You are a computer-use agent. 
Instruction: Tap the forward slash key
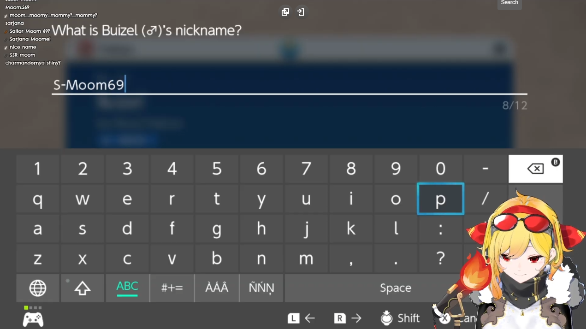pos(485,199)
